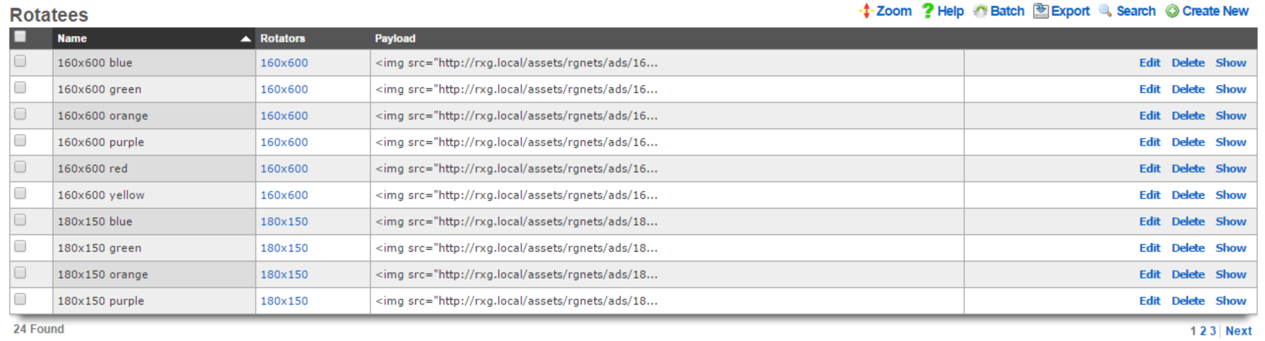Click the Export disk icon
1265x341 pixels.
tap(1040, 11)
